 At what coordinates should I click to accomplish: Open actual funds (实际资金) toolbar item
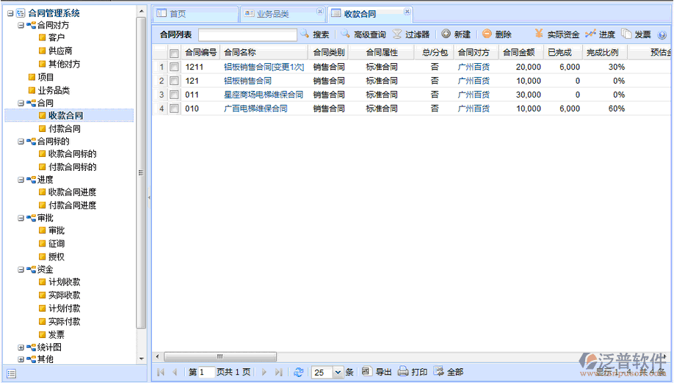[x=540, y=34]
